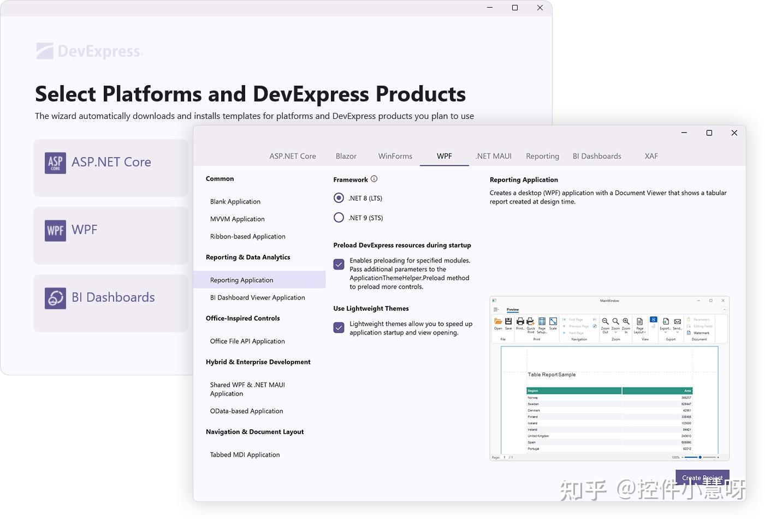Uncheck the lightweight themes option
This screenshot has width=765, height=521.
click(x=339, y=327)
